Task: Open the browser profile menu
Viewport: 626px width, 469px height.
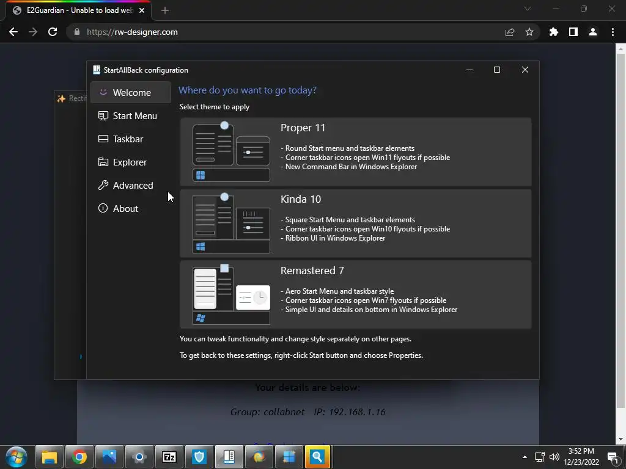Action: [593, 32]
